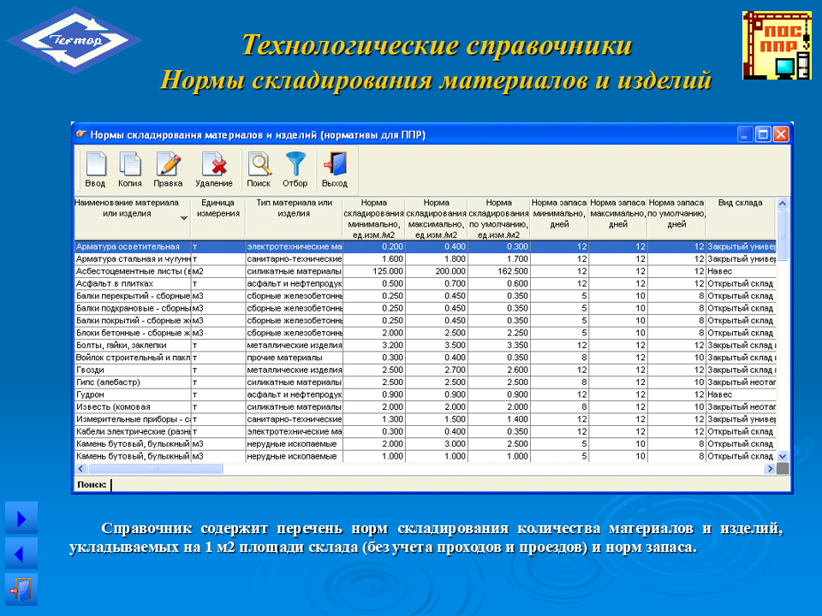Click Открытый склад cell in Асфальт в плитках row
This screenshot has width=822, height=616.
(740, 283)
